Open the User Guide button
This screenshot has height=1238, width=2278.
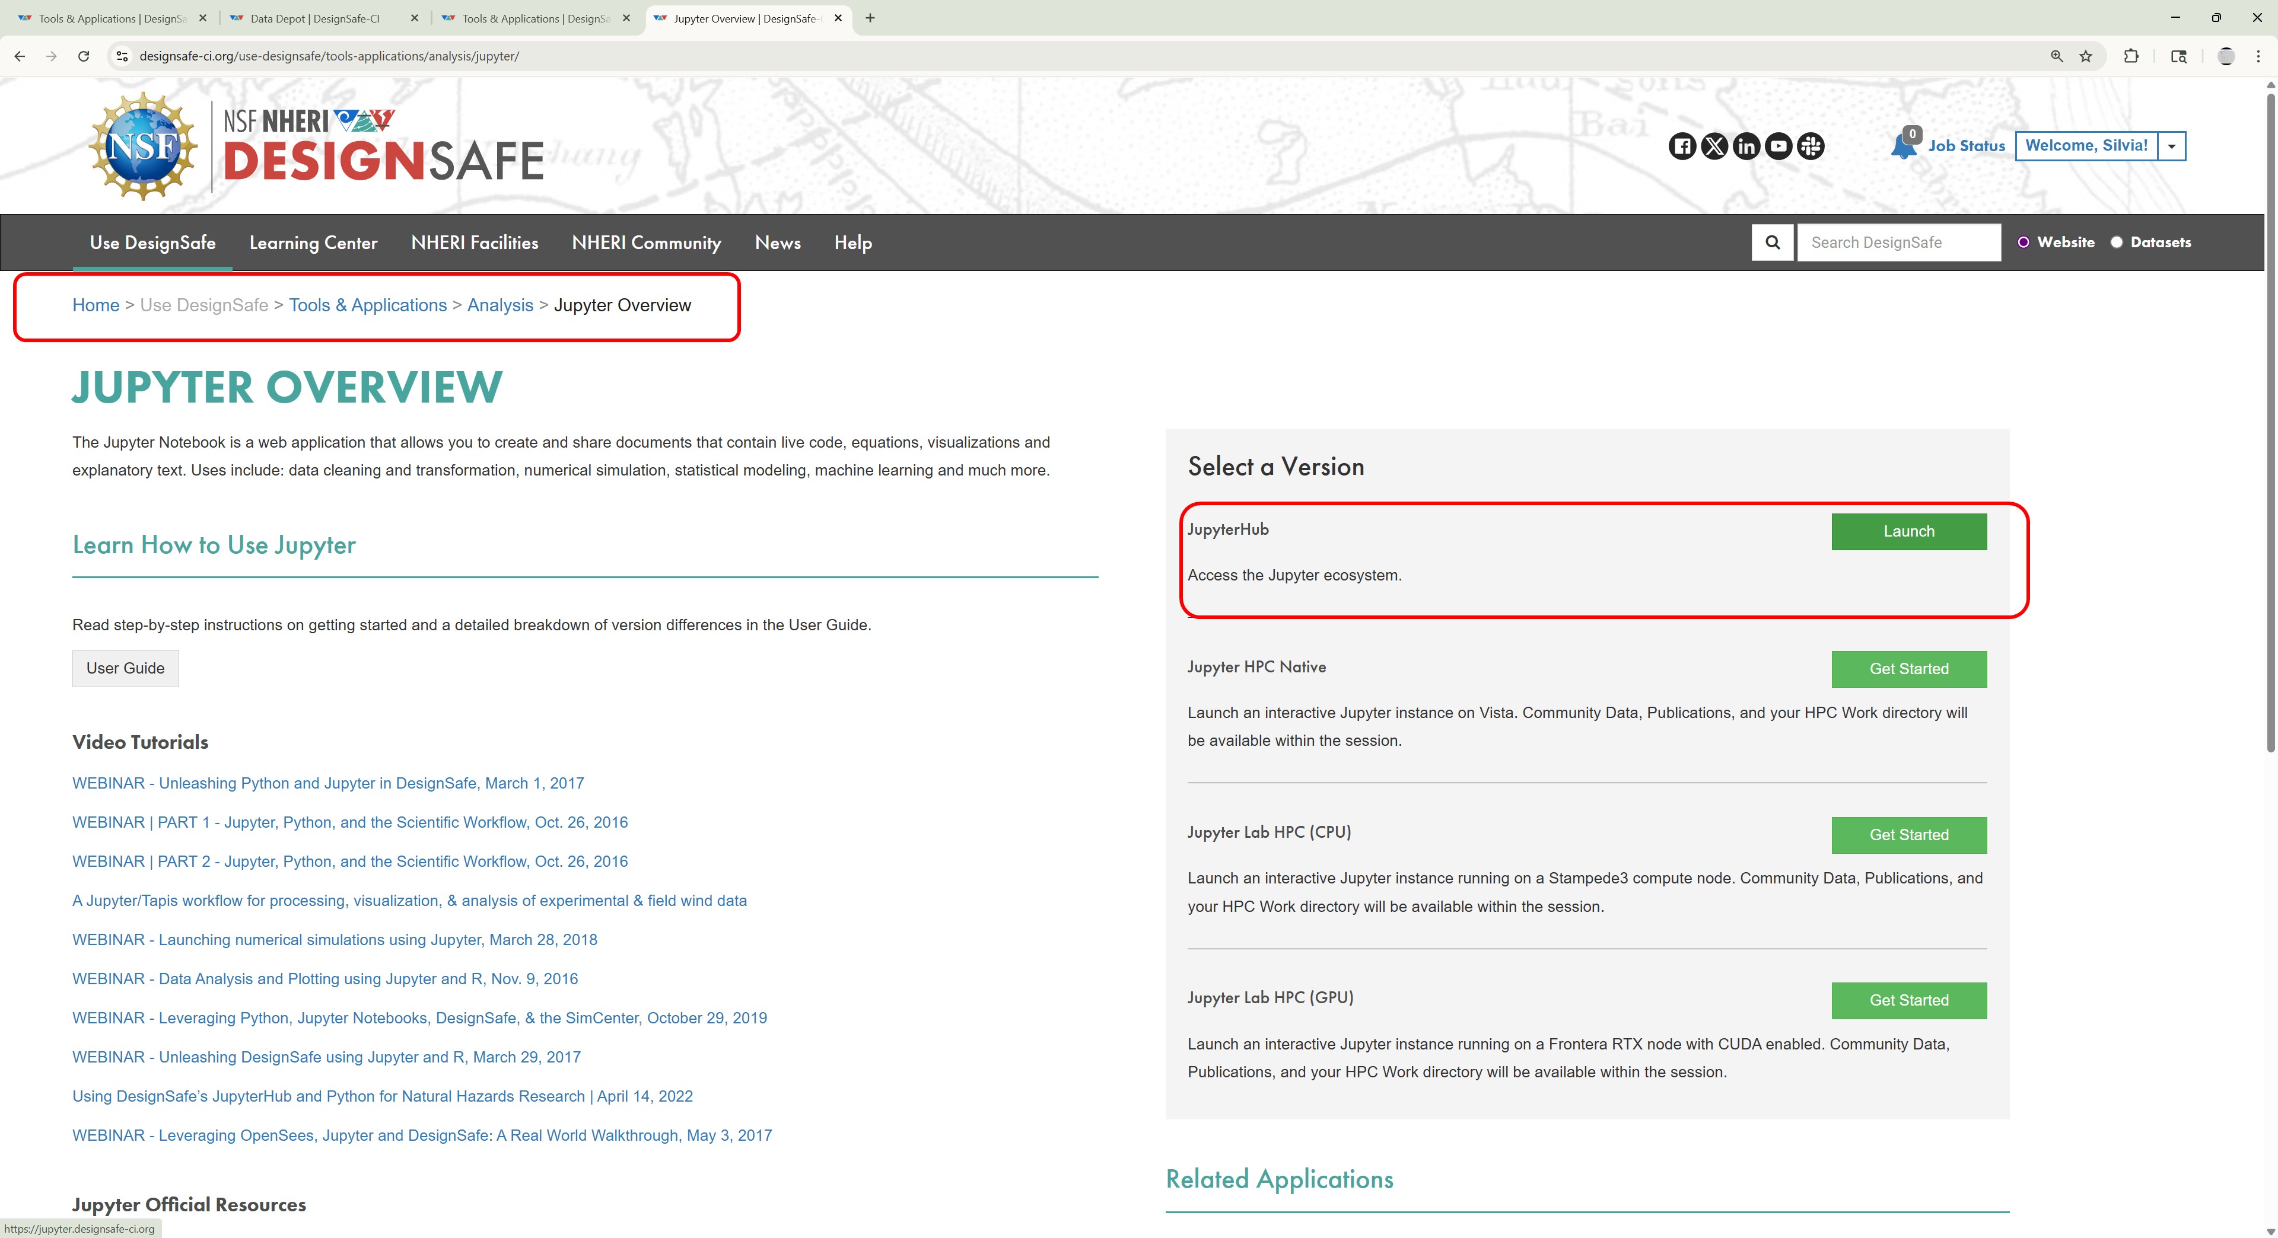126,668
